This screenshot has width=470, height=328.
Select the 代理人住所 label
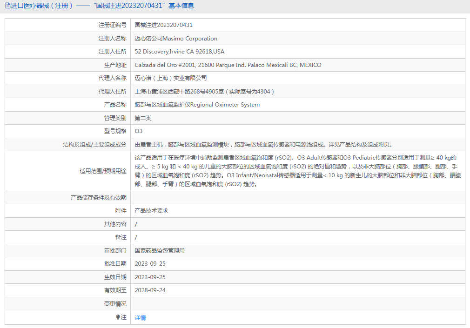pos(113,92)
